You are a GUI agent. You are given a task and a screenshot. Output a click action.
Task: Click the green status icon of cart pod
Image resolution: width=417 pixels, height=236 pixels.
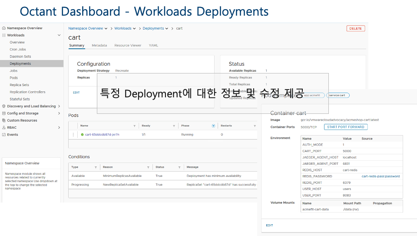coord(82,135)
